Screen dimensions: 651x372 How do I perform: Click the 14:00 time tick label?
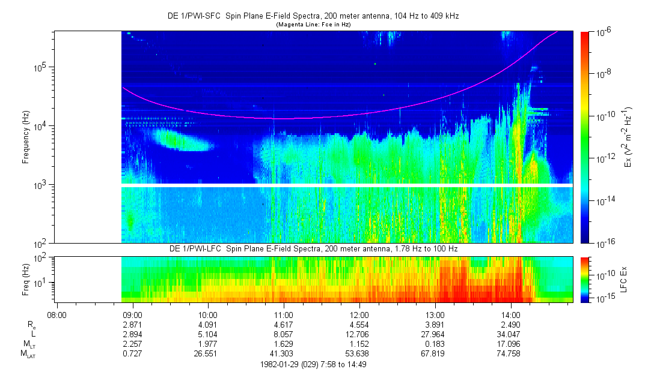pyautogui.click(x=511, y=315)
